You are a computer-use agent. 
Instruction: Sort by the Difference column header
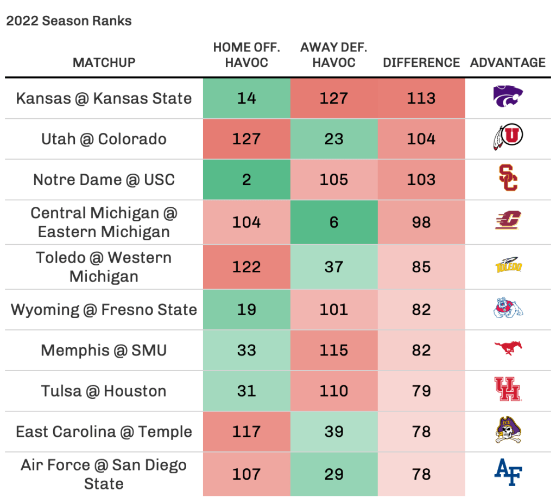tap(421, 62)
